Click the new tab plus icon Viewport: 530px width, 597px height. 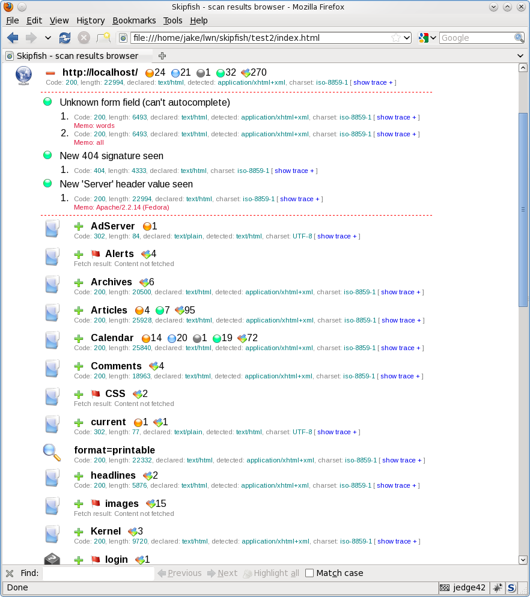[162, 56]
